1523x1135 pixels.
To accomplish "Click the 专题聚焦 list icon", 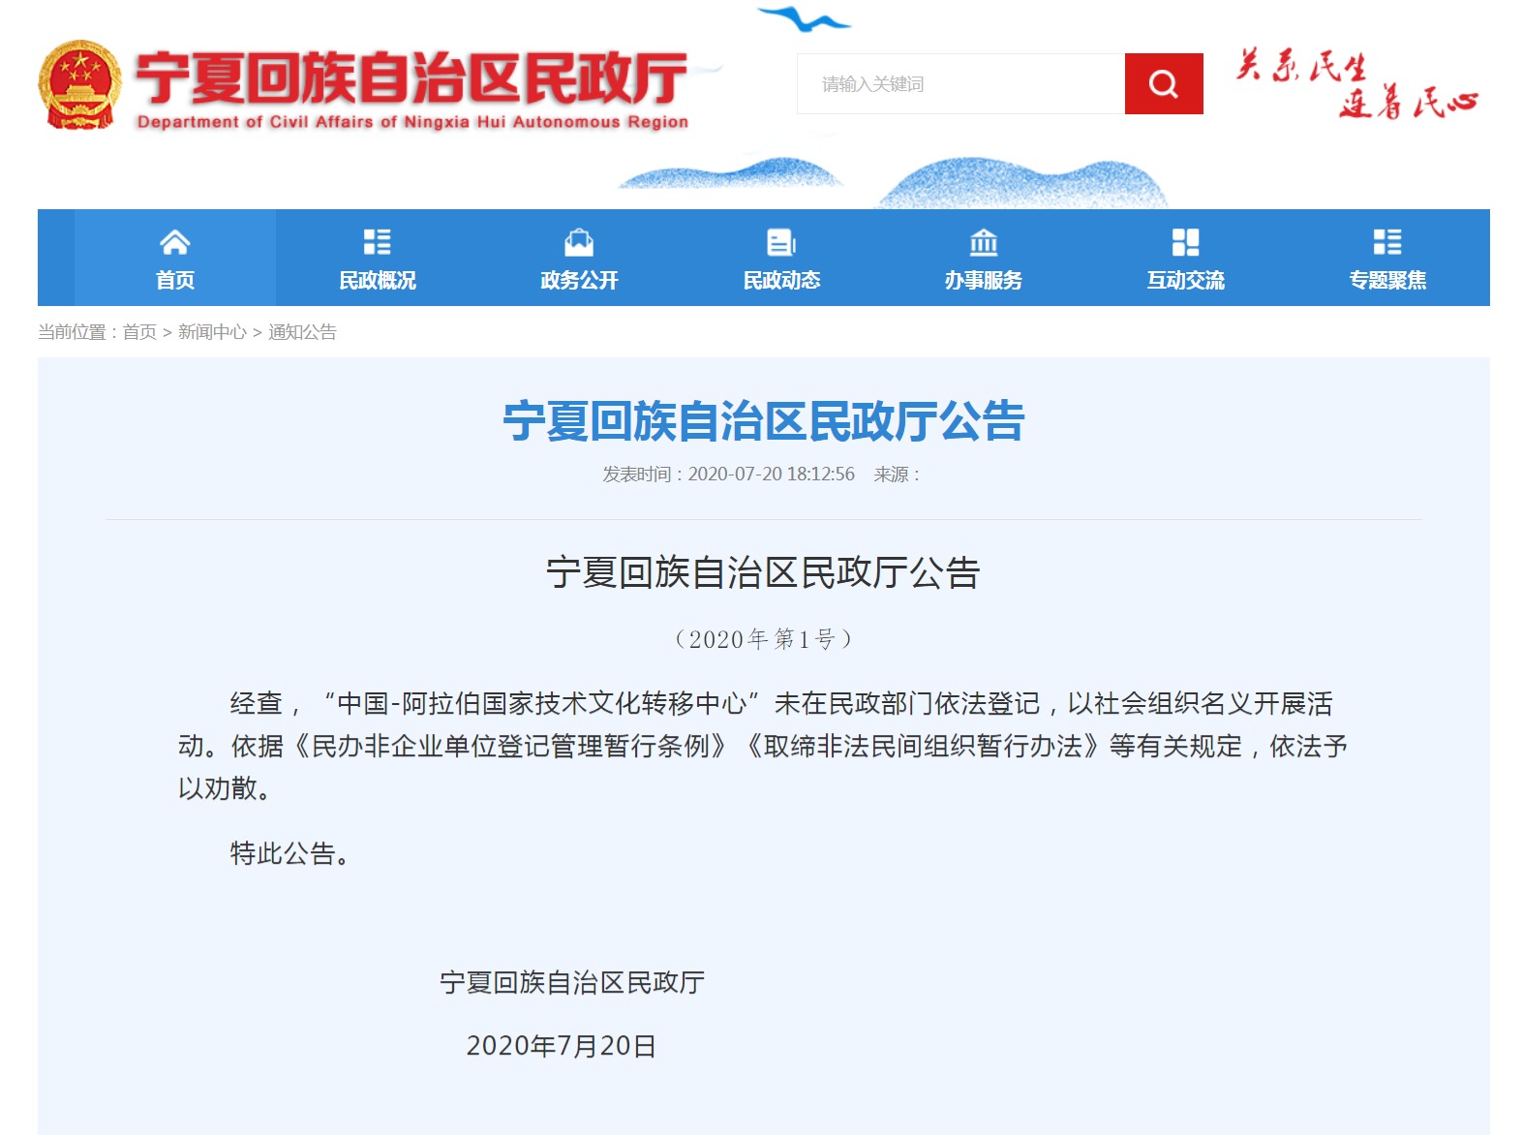I will click(1387, 241).
